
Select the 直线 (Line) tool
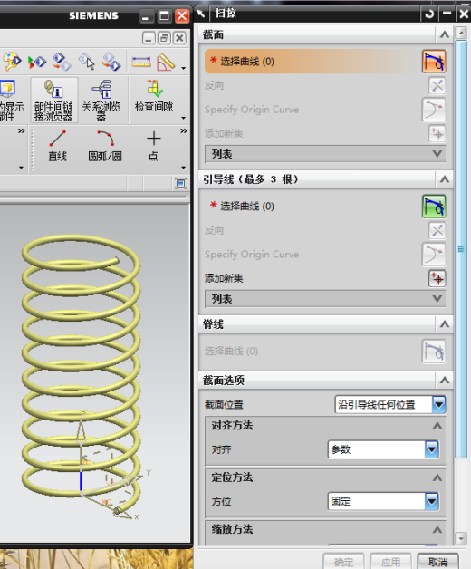[x=57, y=146]
